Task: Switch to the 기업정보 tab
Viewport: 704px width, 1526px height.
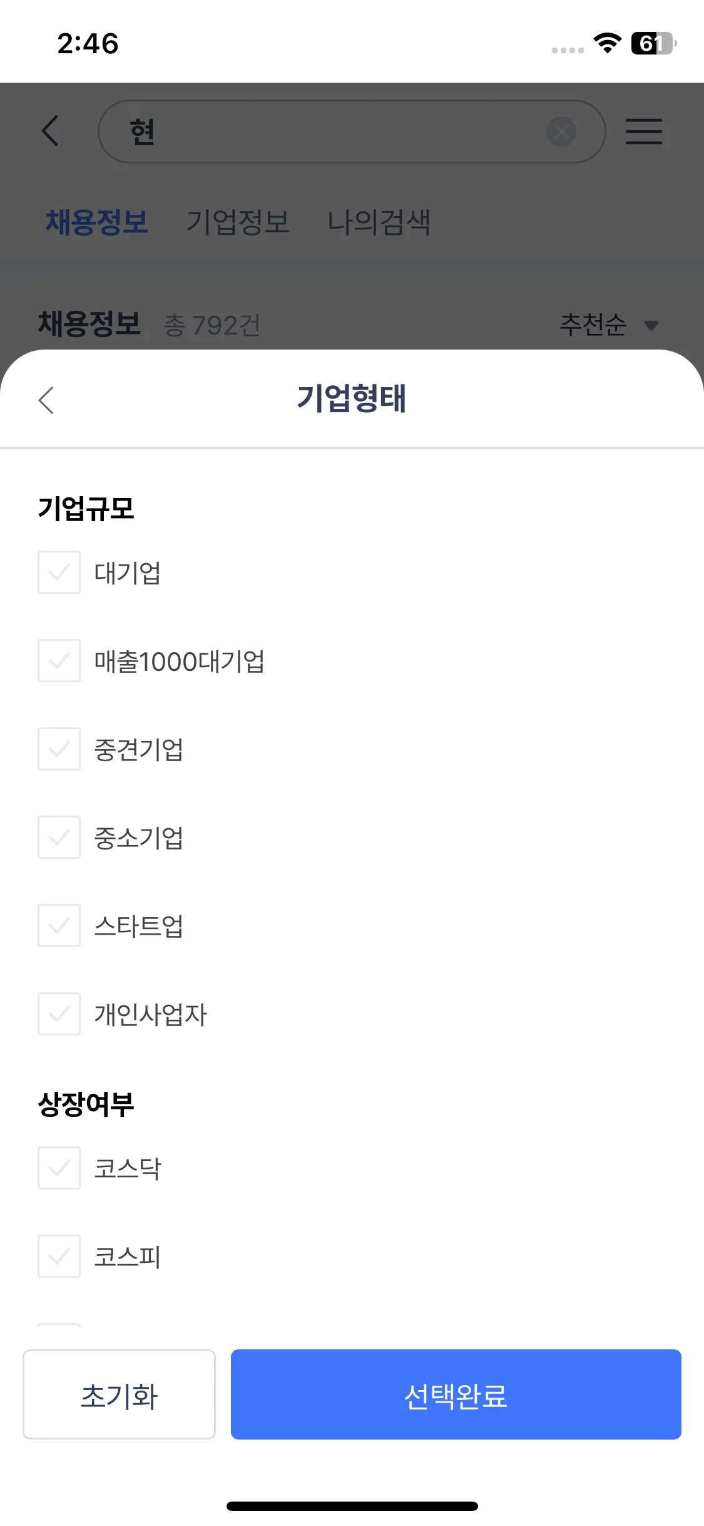Action: pos(238,222)
